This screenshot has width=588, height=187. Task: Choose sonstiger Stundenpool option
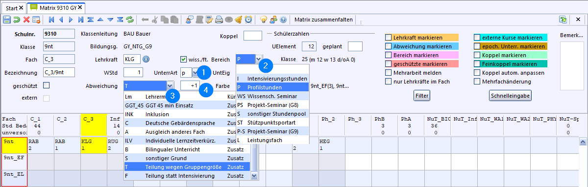272,114
